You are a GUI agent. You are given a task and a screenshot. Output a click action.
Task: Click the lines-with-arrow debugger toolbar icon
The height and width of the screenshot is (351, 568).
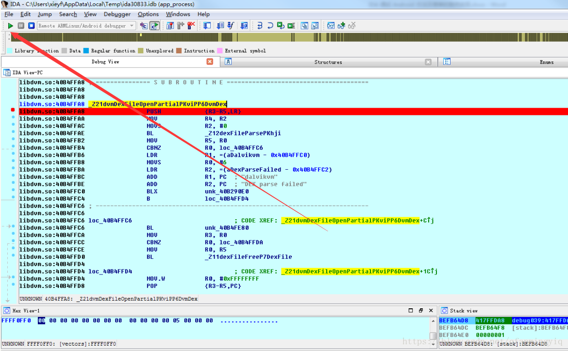(220, 26)
